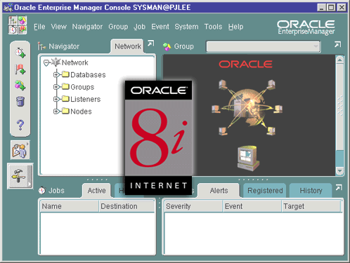Select the Databases tree label
Viewport: 350px width, 263px height.
click(x=88, y=75)
